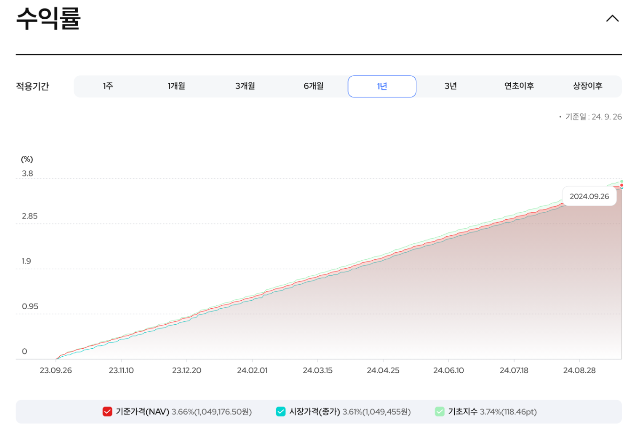This screenshot has width=634, height=432.
Task: Click the 수익률 section heading
Action: (48, 18)
